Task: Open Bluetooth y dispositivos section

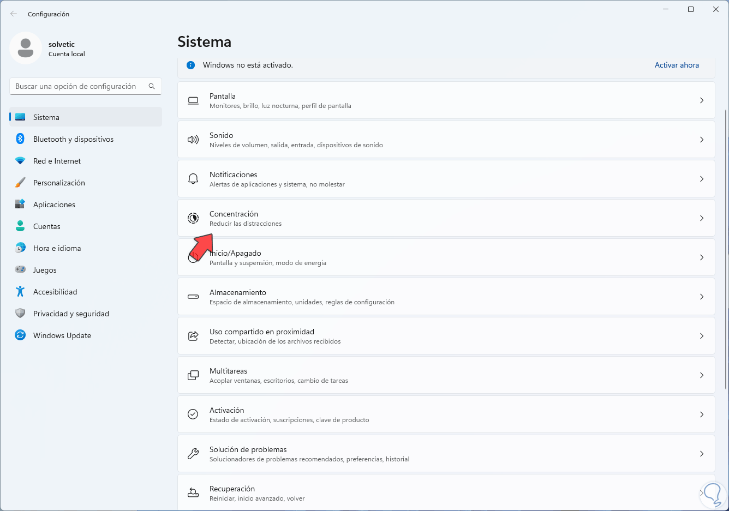Action: click(73, 139)
